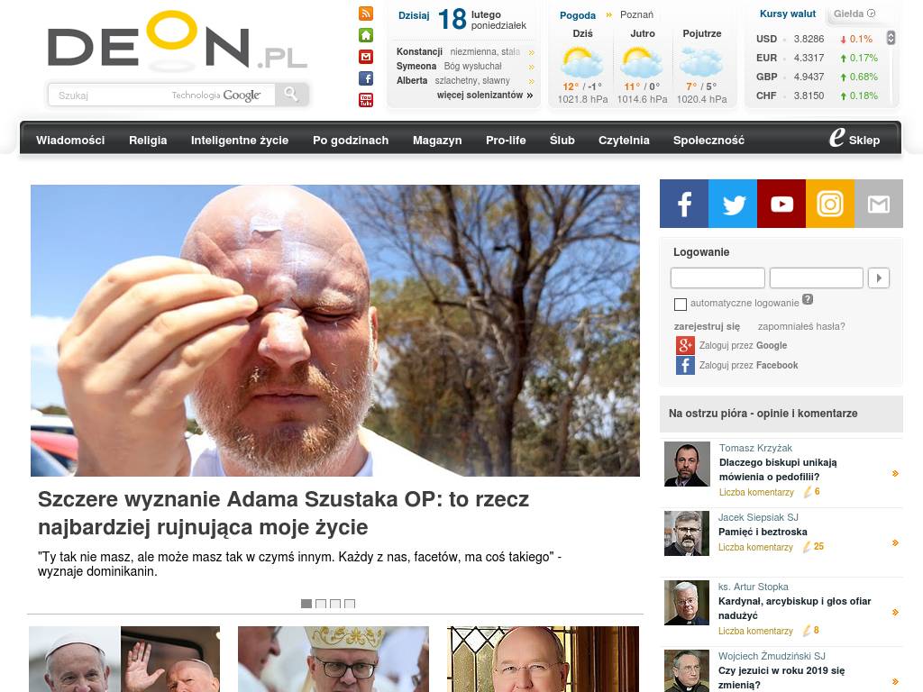
Task: Open the small YouTube icon near header
Action: point(366,100)
